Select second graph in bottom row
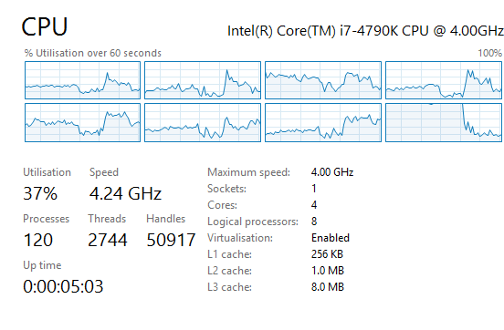 pyautogui.click(x=203, y=123)
